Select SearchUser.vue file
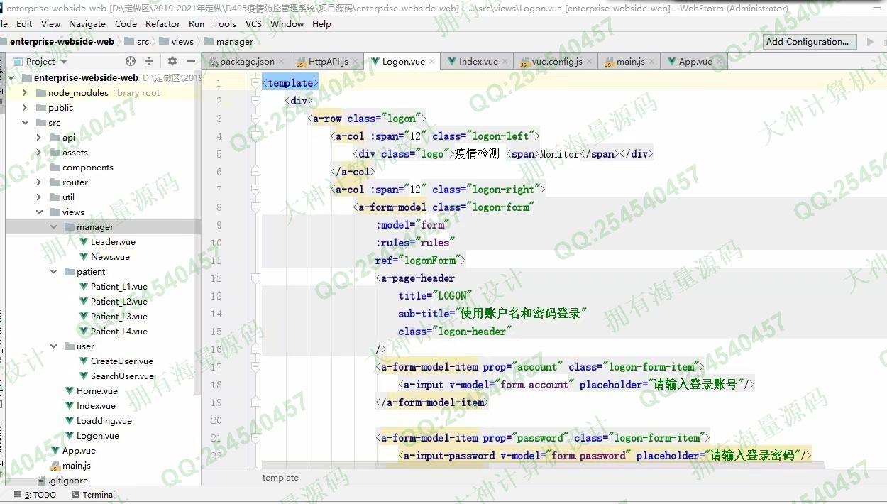 click(x=122, y=376)
